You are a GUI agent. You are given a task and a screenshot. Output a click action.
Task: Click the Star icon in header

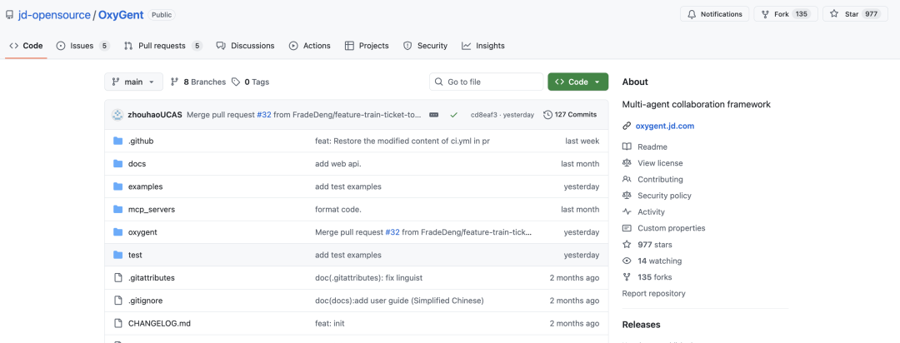(x=834, y=14)
